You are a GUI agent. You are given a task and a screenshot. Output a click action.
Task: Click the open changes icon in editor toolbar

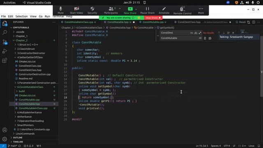click(249, 22)
